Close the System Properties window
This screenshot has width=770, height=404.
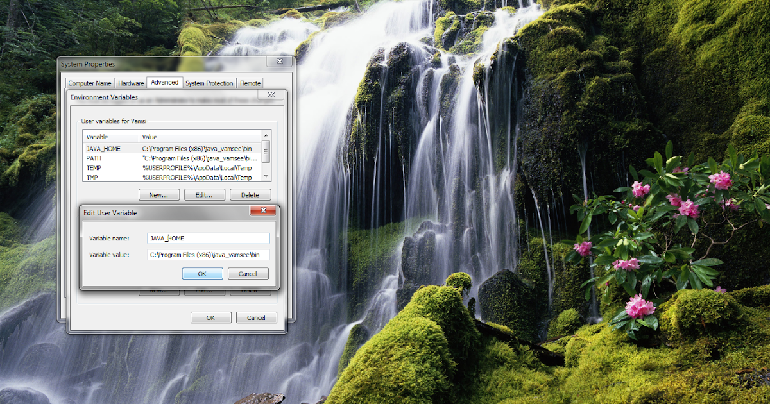(280, 62)
